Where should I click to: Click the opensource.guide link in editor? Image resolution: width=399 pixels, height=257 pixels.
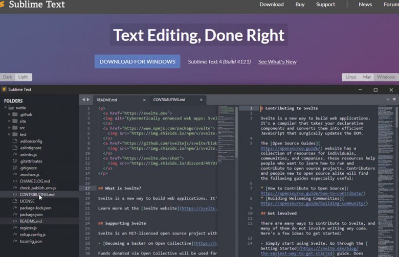(x=292, y=148)
